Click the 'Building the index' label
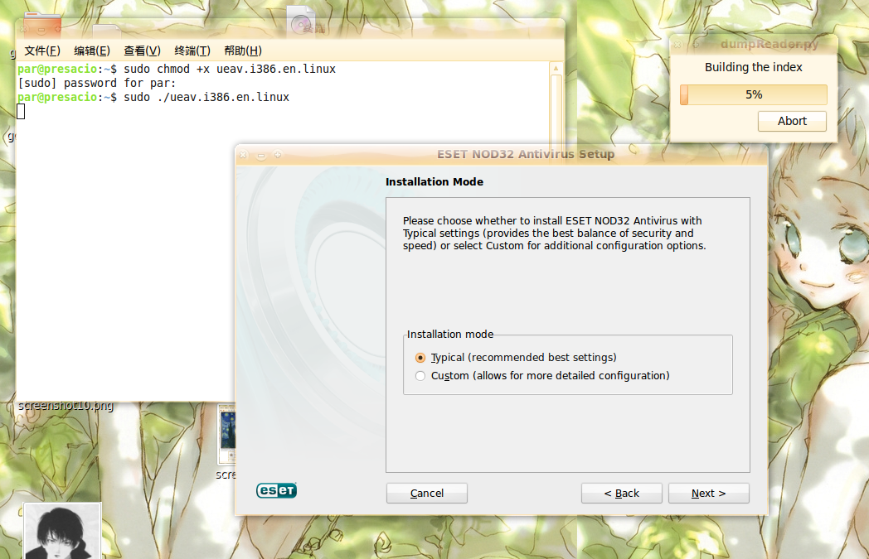This screenshot has width=869, height=559. pos(754,68)
